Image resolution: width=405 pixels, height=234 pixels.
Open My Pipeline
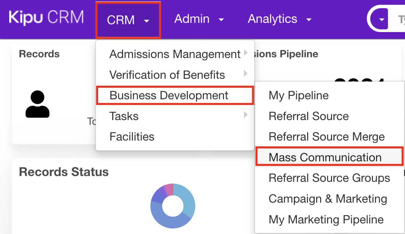pos(299,96)
